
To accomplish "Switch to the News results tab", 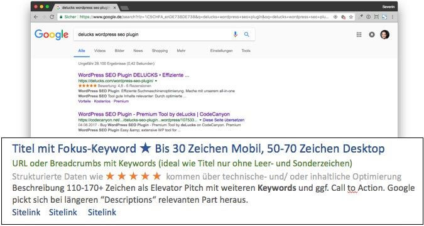I will [x=138, y=51].
